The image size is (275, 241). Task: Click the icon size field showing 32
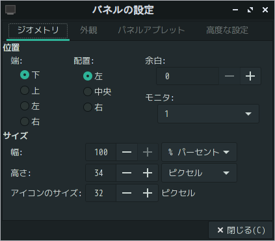pyautogui.click(x=101, y=193)
